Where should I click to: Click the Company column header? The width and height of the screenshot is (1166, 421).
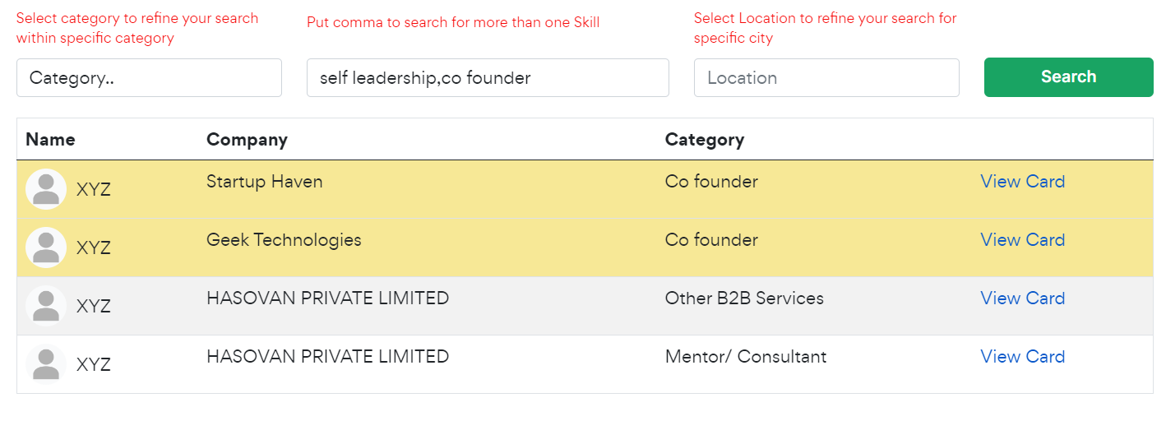(247, 140)
